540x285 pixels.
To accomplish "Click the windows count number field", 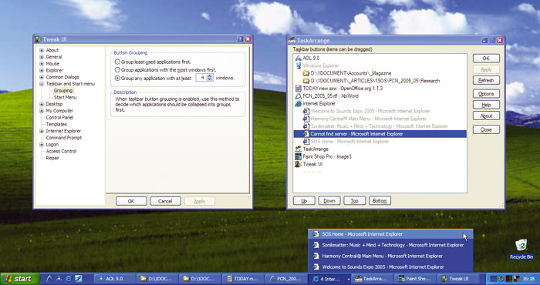I will pyautogui.click(x=201, y=78).
